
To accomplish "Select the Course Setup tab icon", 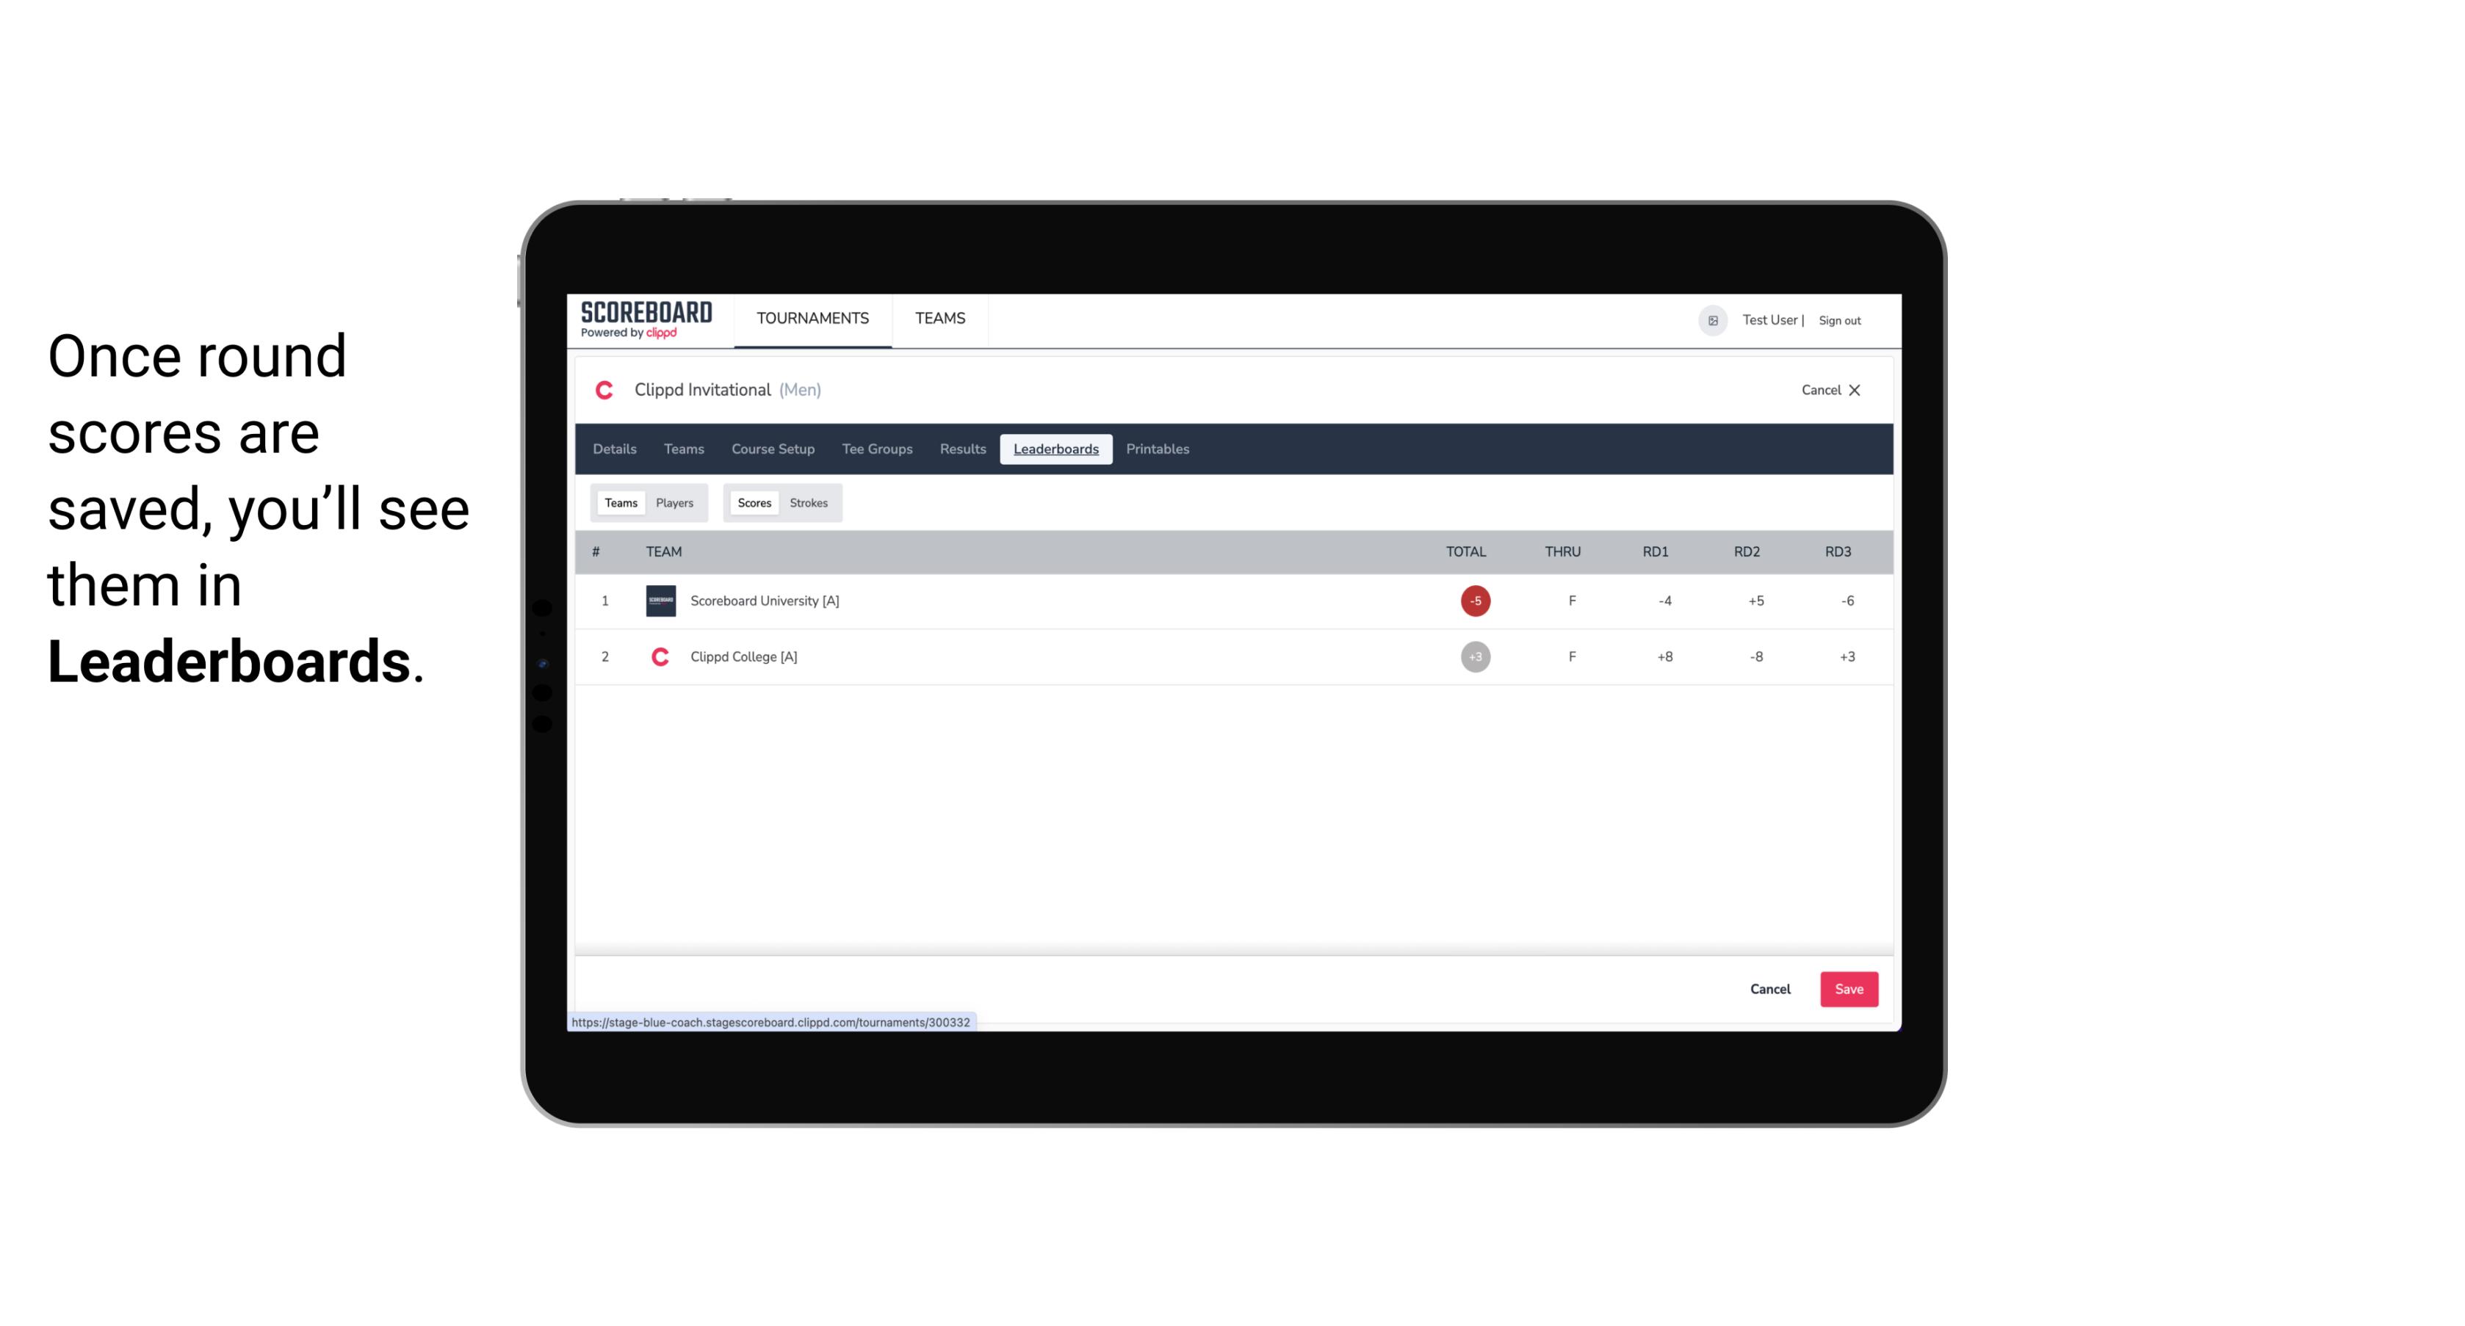I will [771, 449].
